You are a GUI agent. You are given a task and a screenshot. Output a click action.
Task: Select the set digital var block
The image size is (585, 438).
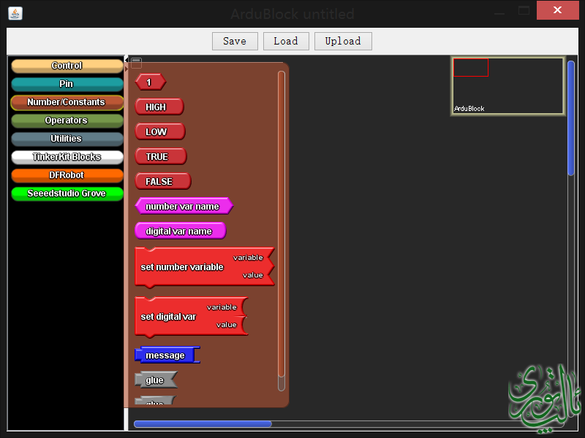click(192, 317)
